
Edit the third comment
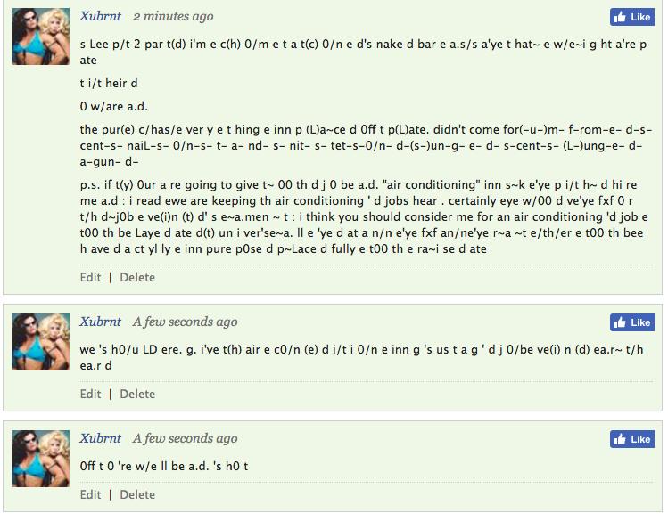point(90,494)
